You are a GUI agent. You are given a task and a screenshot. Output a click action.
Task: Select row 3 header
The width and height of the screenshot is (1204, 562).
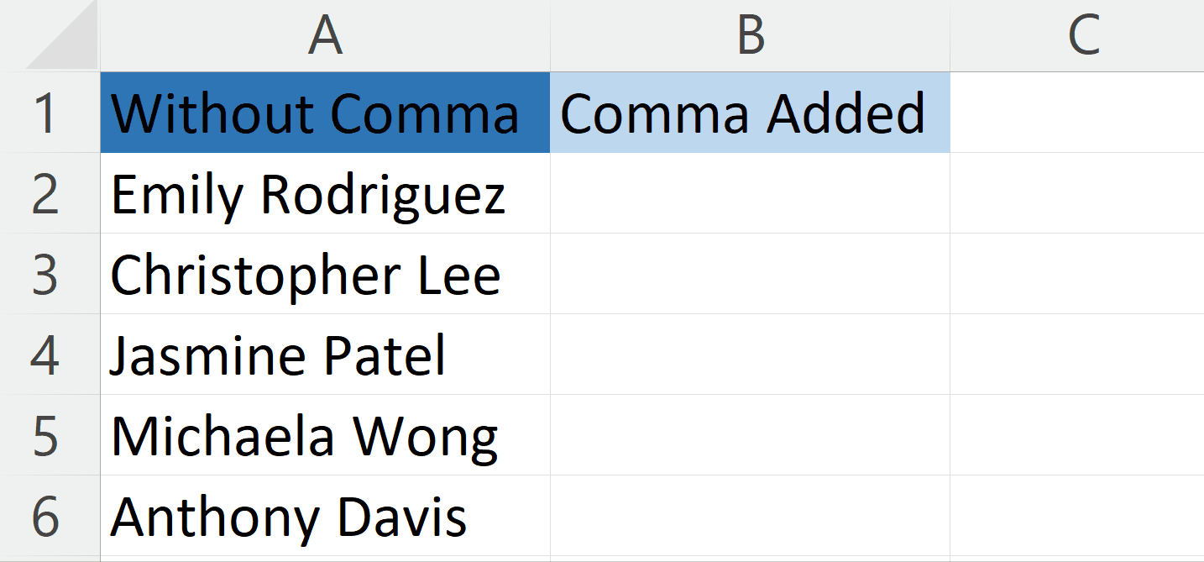tap(49, 274)
